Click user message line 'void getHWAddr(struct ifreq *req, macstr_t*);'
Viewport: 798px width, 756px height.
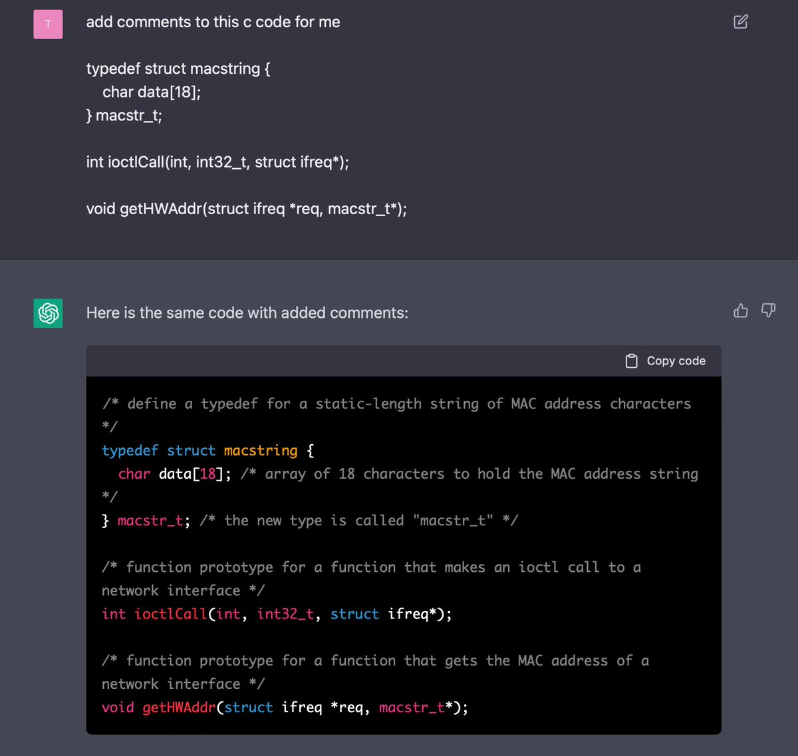(x=246, y=208)
